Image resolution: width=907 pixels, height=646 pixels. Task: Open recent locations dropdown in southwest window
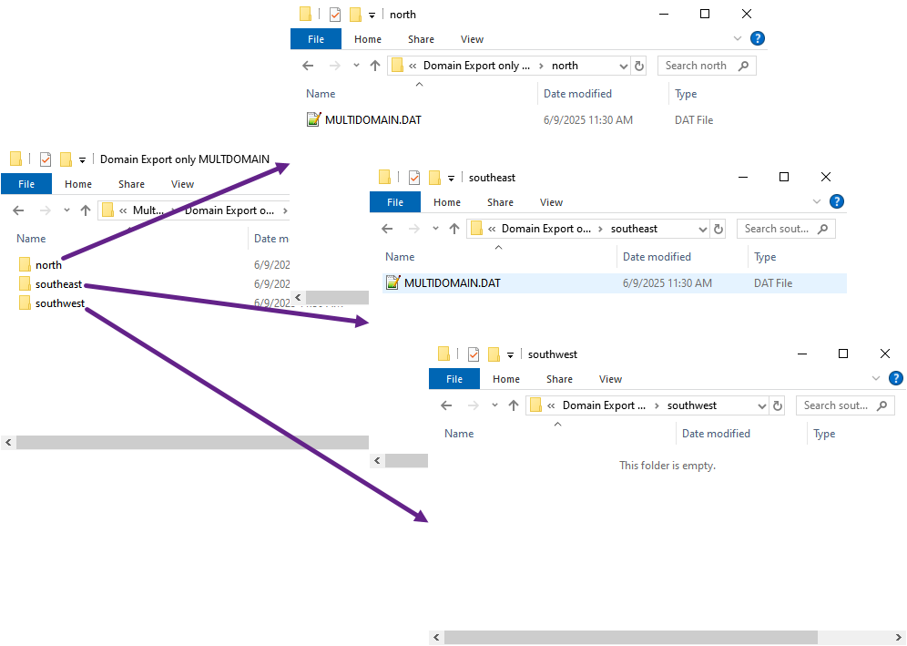point(494,405)
